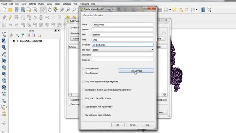
Task: Open connections dropdown in Add PostGIS window
Action: click(164, 33)
